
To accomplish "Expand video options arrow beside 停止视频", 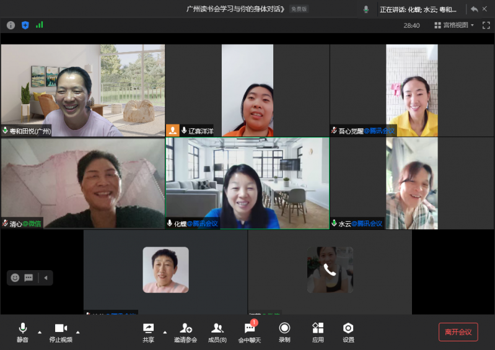I will pyautogui.click(x=77, y=332).
